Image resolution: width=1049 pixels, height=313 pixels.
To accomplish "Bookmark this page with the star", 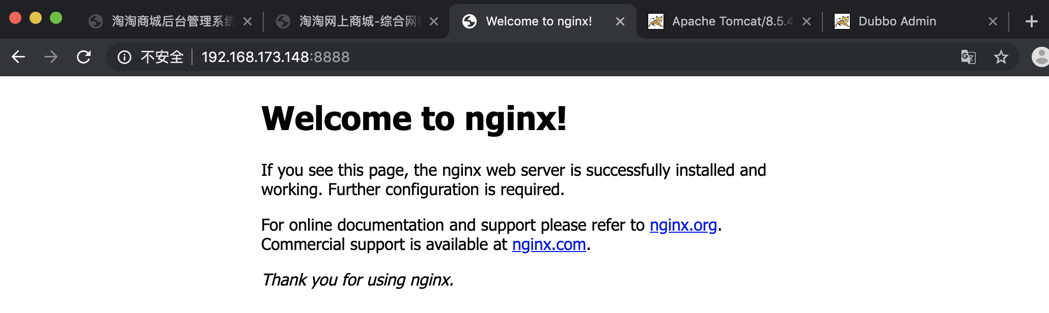I will tap(1001, 57).
